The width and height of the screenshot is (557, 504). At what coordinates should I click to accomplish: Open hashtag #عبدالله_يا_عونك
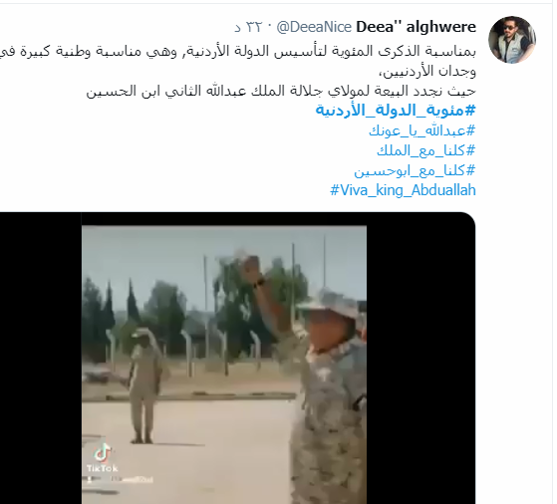click(422, 130)
